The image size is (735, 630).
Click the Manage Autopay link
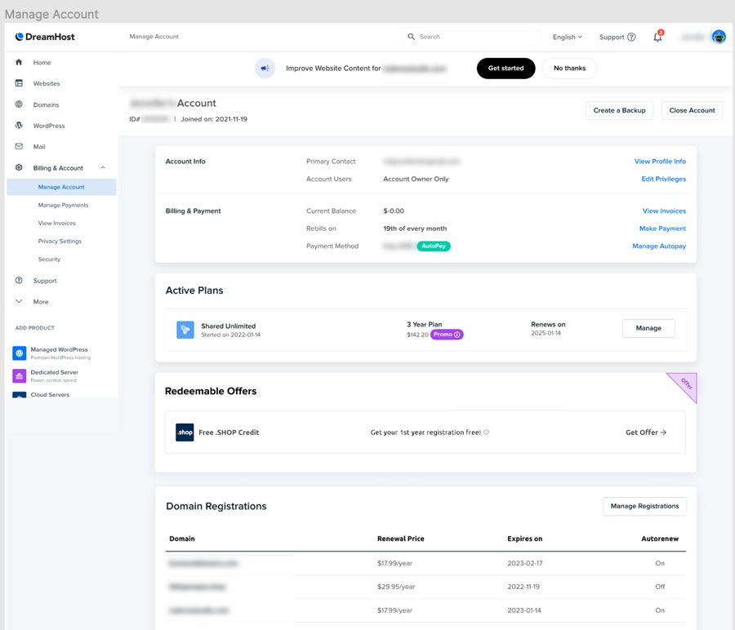658,246
